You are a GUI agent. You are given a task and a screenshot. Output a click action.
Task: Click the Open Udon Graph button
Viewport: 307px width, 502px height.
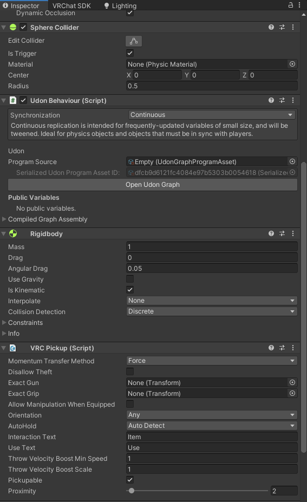coord(152,185)
